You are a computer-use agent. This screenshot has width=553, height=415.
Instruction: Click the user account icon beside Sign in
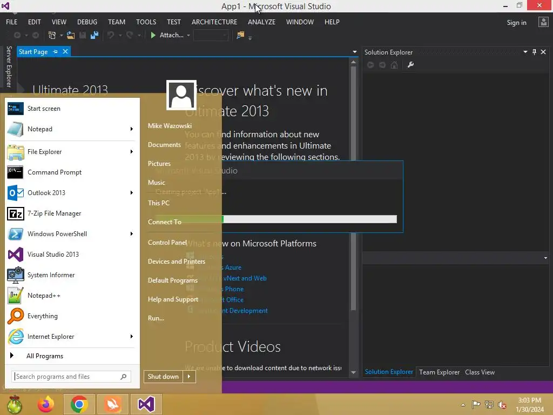pos(543,22)
